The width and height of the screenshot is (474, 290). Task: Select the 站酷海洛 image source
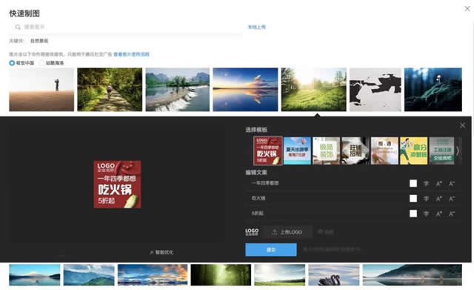pos(52,63)
